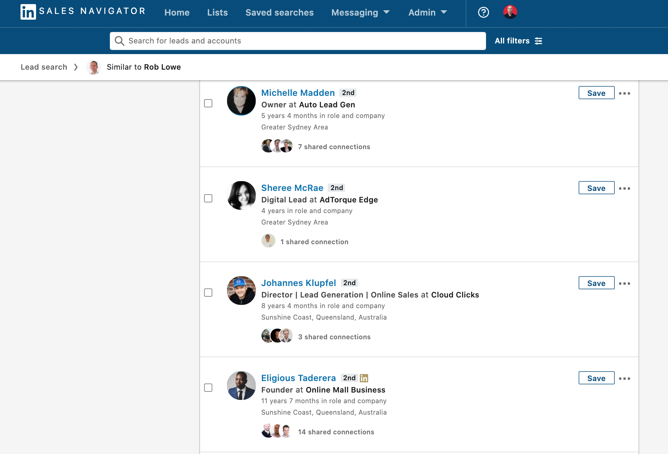
Task: Open the Lists tab
Action: (218, 13)
